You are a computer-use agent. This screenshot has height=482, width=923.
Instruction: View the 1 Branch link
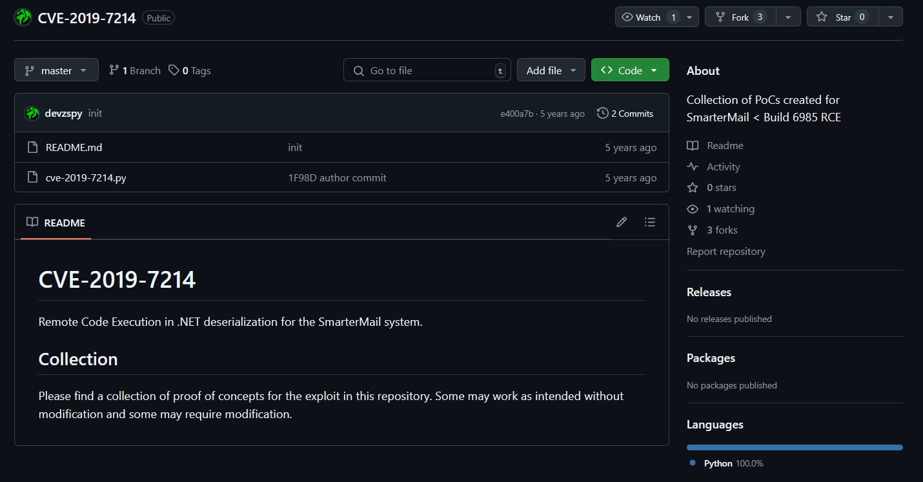point(134,70)
